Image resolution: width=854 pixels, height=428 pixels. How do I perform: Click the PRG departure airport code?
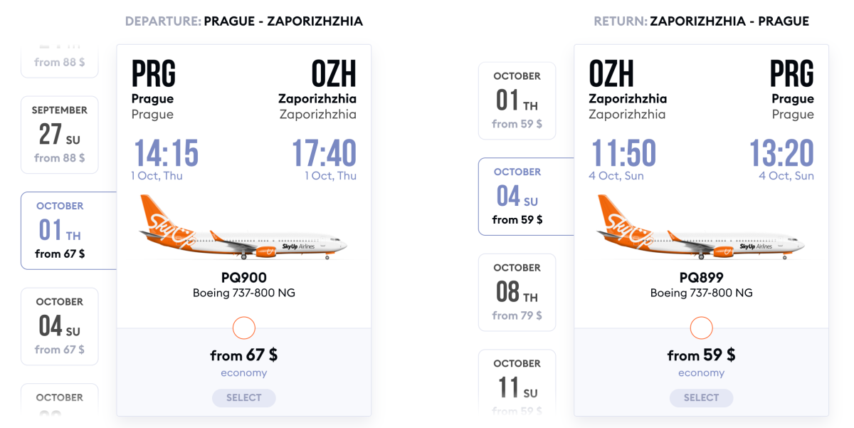154,74
